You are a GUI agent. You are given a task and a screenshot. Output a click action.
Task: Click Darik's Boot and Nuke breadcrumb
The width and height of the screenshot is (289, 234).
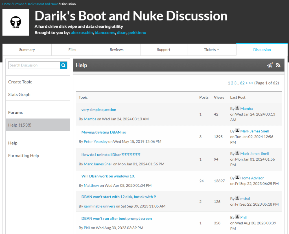click(x=42, y=4)
